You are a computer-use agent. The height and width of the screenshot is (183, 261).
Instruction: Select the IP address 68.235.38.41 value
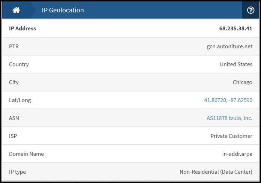(x=236, y=28)
